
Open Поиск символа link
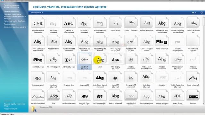pyautogui.click(x=10, y=24)
